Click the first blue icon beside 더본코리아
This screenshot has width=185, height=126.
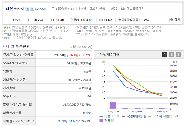27,9
